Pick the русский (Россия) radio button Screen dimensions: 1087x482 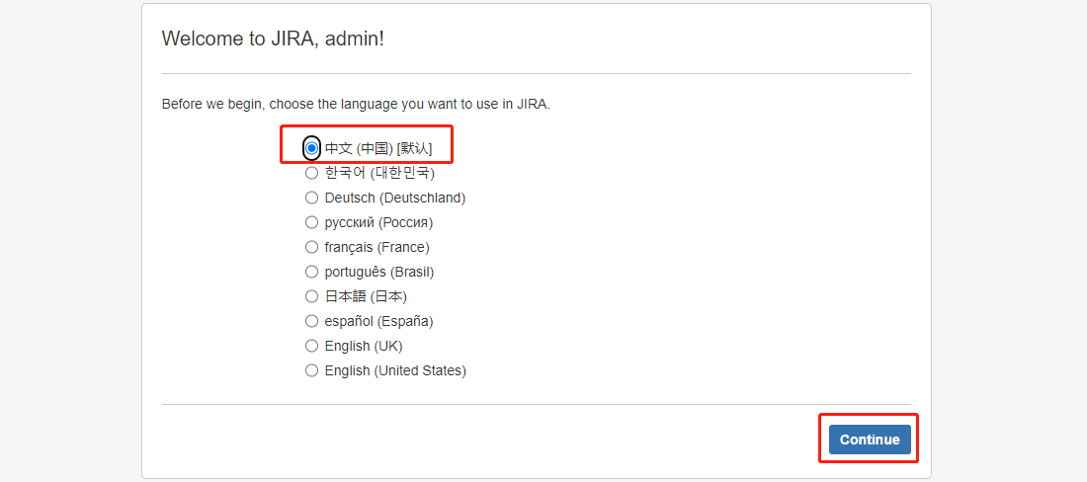coord(311,222)
